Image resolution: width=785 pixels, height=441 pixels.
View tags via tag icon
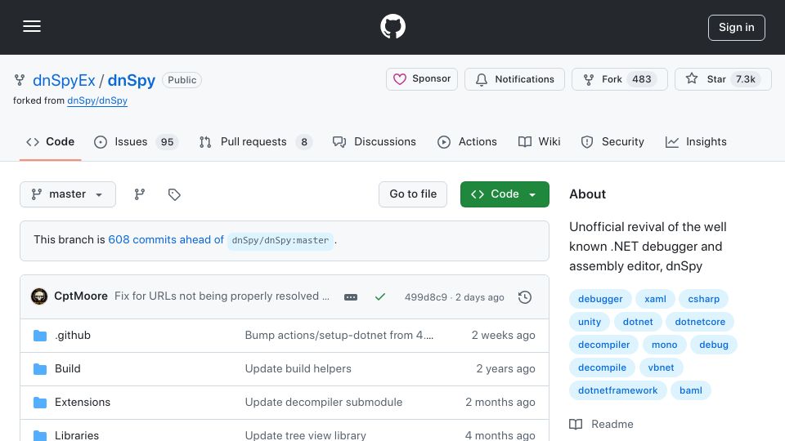[174, 194]
